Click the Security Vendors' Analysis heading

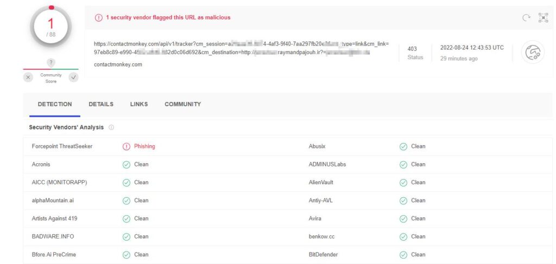coord(66,127)
